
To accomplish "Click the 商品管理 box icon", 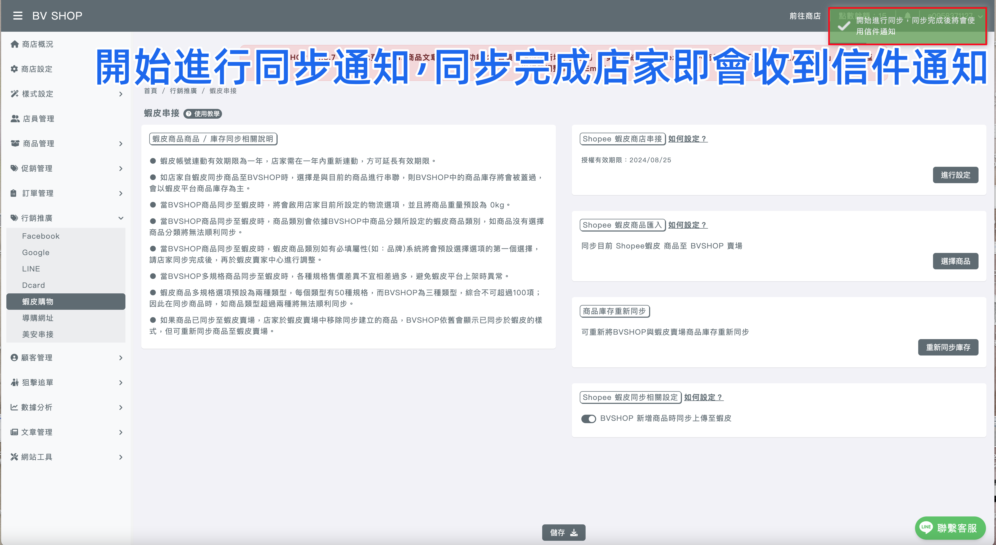I will [15, 143].
